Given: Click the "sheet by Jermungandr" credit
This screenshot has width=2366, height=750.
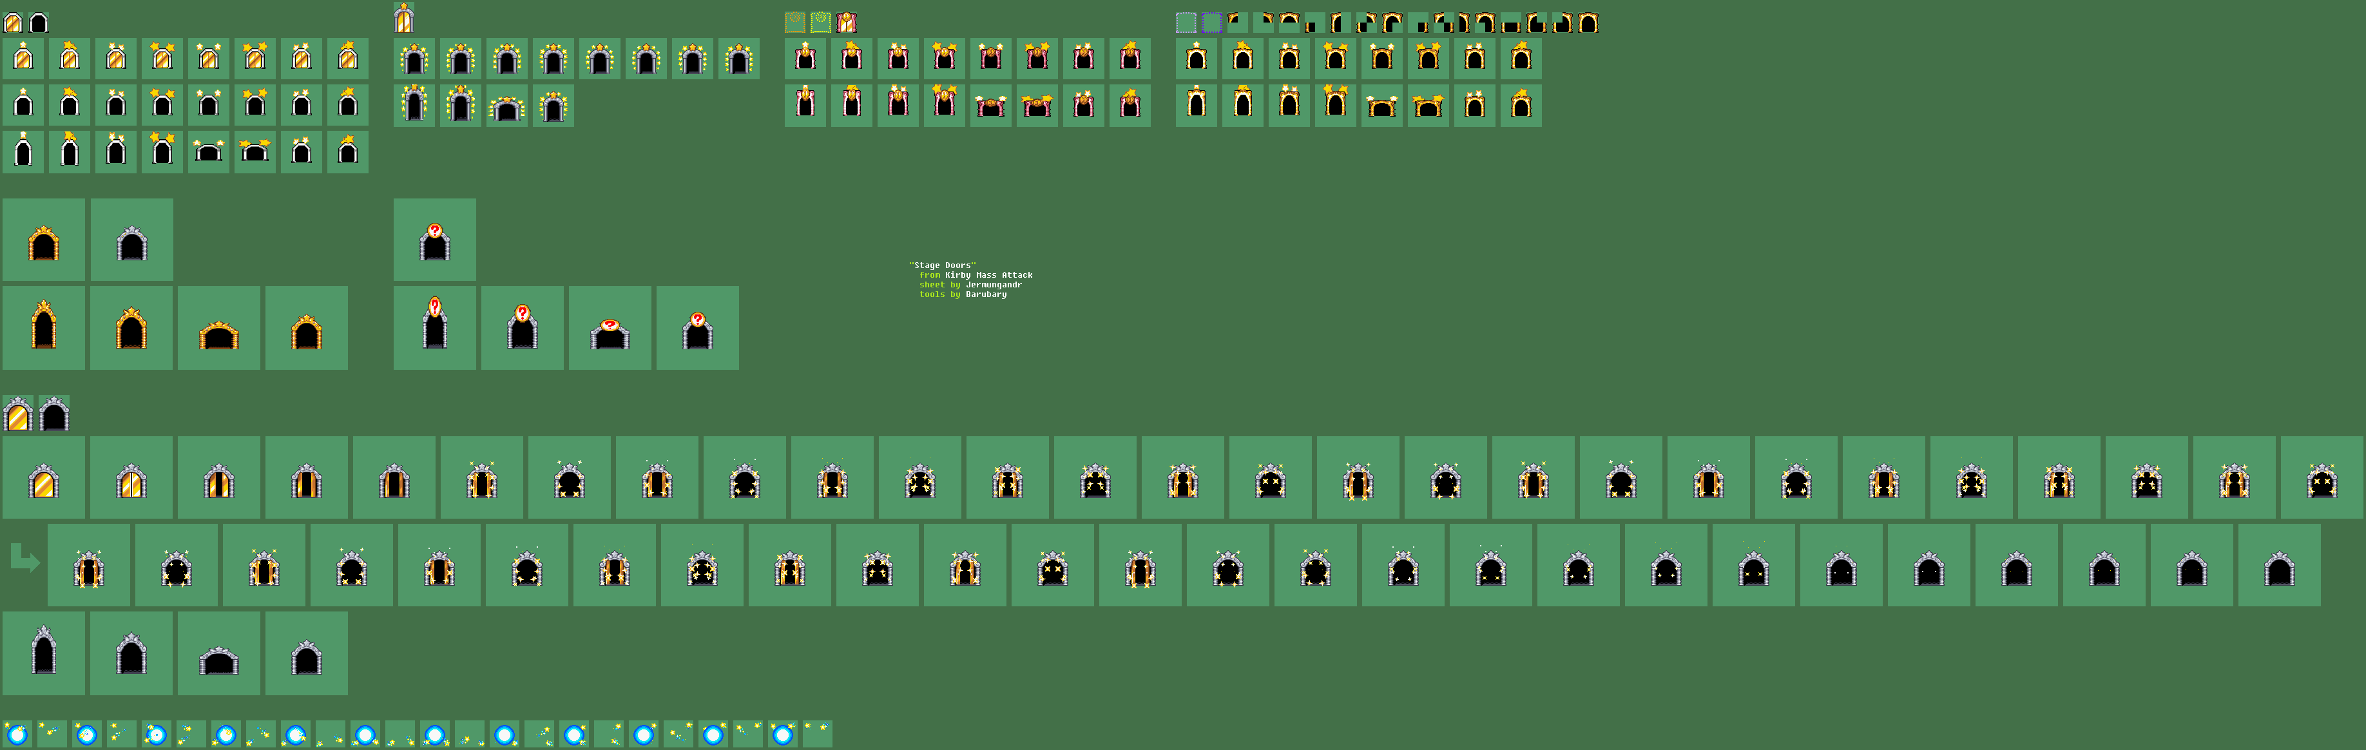Looking at the screenshot, I should [x=970, y=285].
